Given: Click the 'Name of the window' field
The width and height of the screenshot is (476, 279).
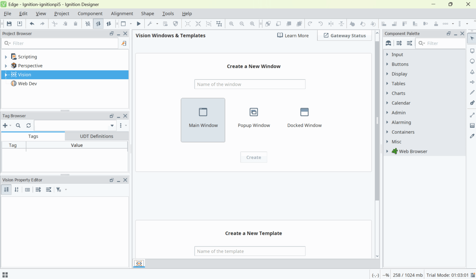Looking at the screenshot, I should coord(250,84).
